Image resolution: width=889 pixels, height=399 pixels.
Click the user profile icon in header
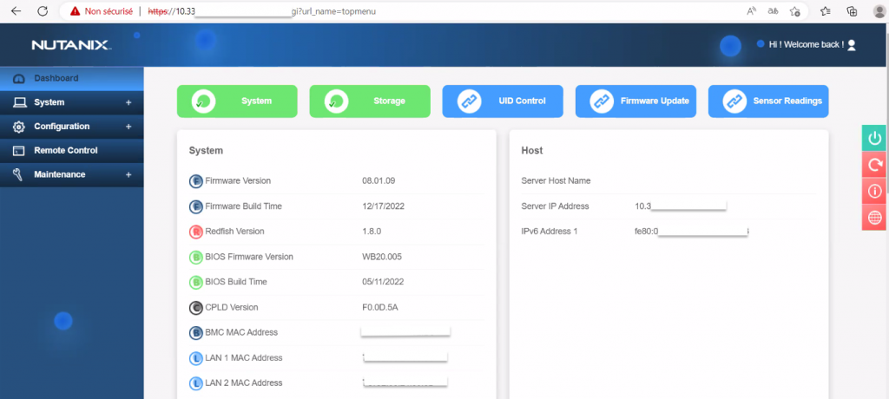(x=852, y=44)
